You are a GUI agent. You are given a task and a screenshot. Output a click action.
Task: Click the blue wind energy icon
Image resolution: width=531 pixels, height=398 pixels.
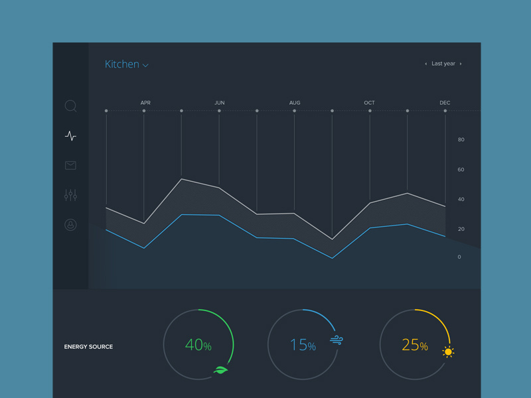[337, 340]
